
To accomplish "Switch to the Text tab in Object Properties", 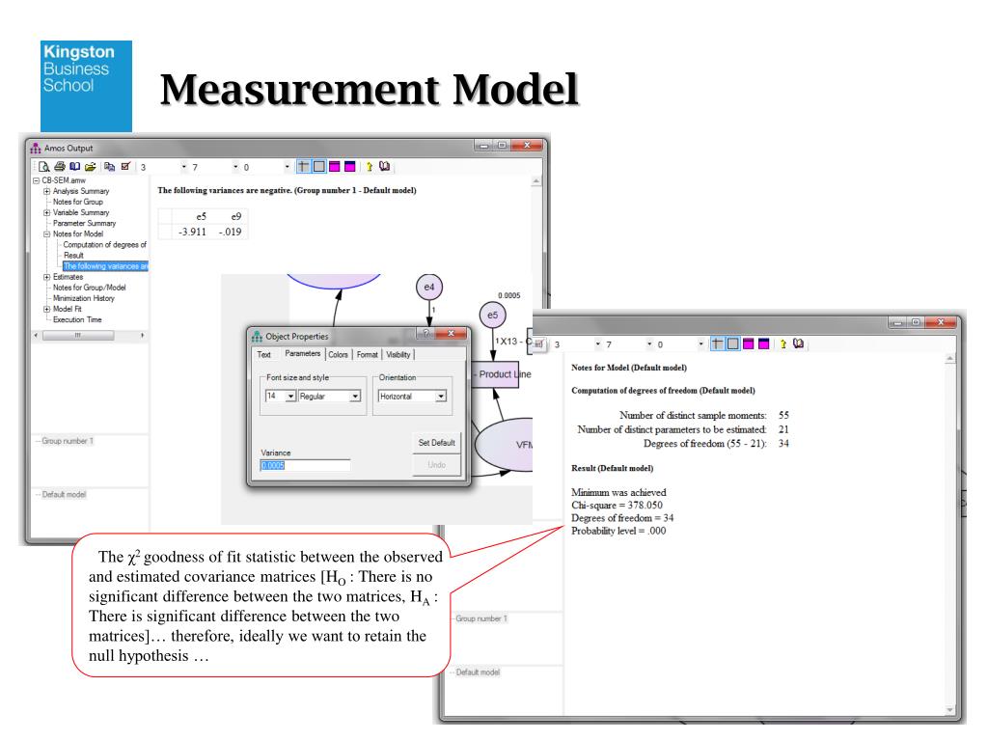I will click(x=264, y=355).
